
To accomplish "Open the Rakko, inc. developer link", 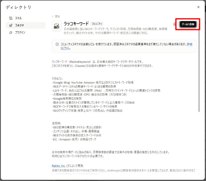I will pos(59,166).
